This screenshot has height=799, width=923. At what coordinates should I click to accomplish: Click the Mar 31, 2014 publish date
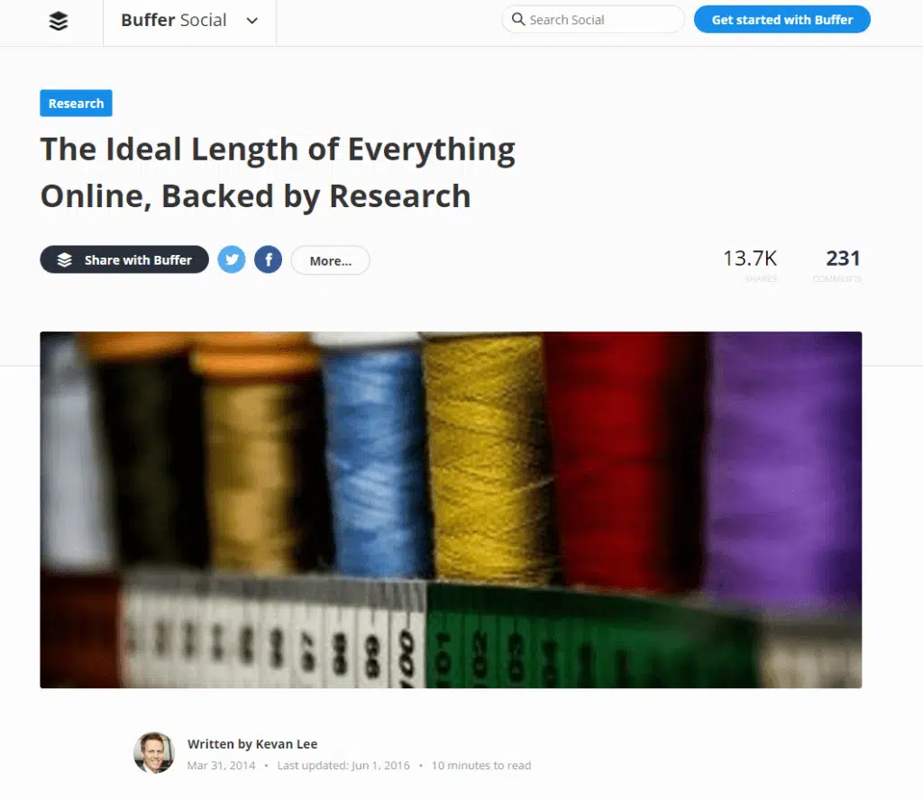222,766
